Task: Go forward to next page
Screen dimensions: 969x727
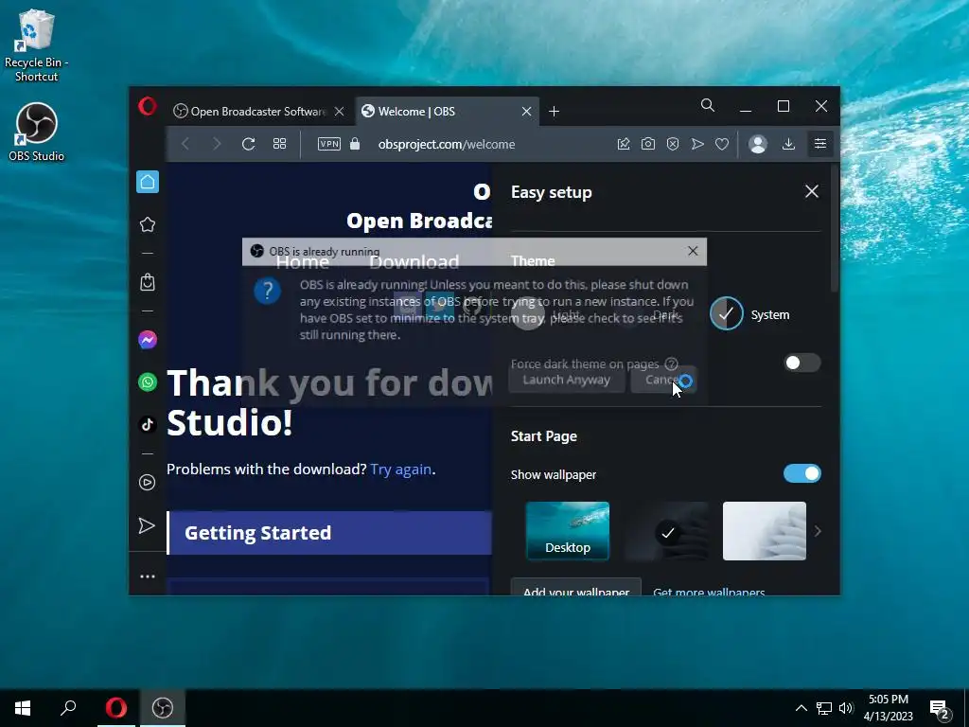Action: click(x=217, y=144)
